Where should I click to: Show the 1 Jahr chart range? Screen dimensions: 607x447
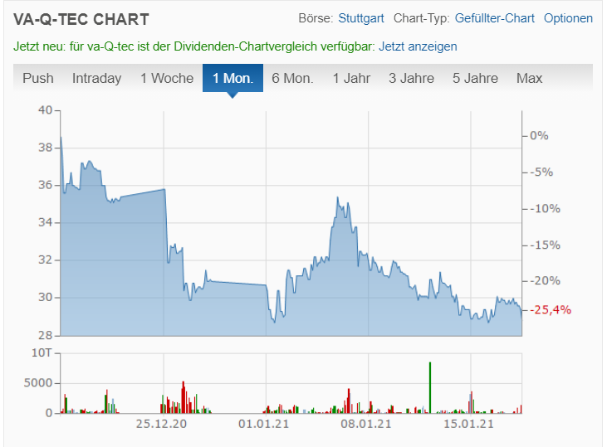pos(351,78)
